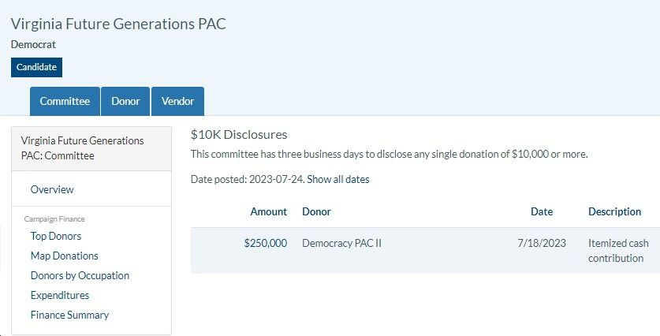Click the Donor column header

(316, 211)
